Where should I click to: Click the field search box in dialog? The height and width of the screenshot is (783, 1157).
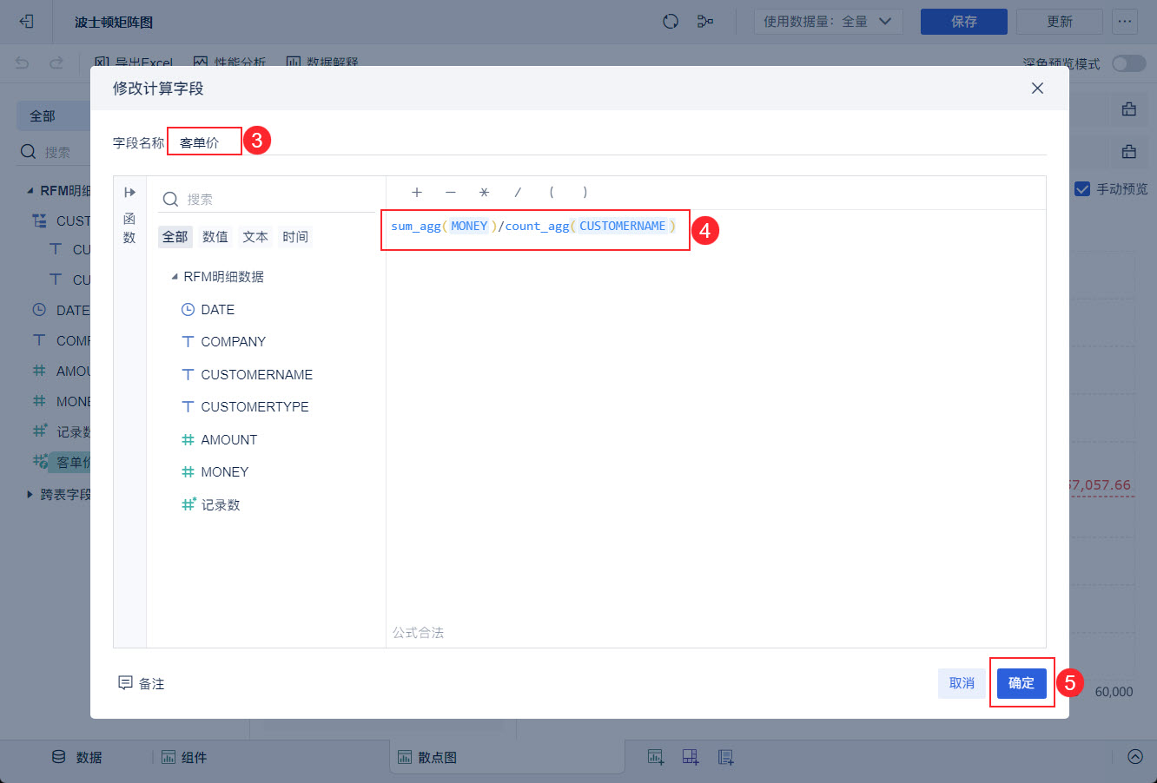point(267,200)
